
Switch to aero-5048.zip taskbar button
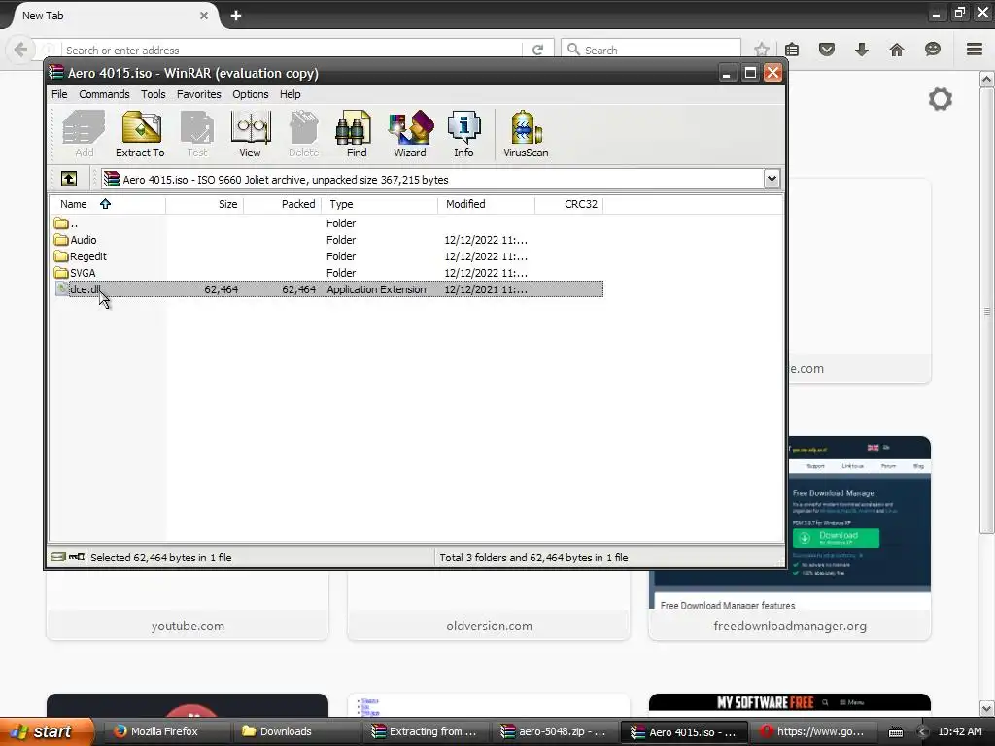point(556,731)
